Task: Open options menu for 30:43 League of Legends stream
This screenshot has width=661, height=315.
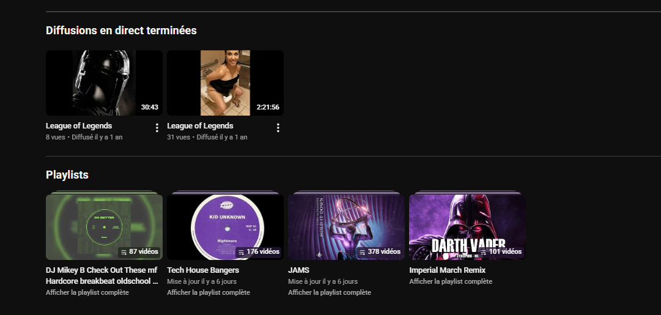Action: click(x=157, y=127)
